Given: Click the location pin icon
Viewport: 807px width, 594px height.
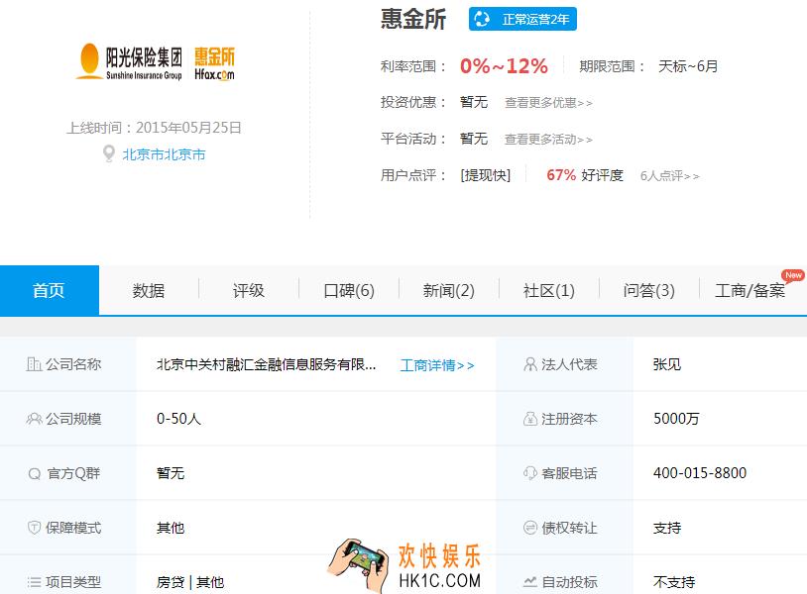Looking at the screenshot, I should click(109, 153).
